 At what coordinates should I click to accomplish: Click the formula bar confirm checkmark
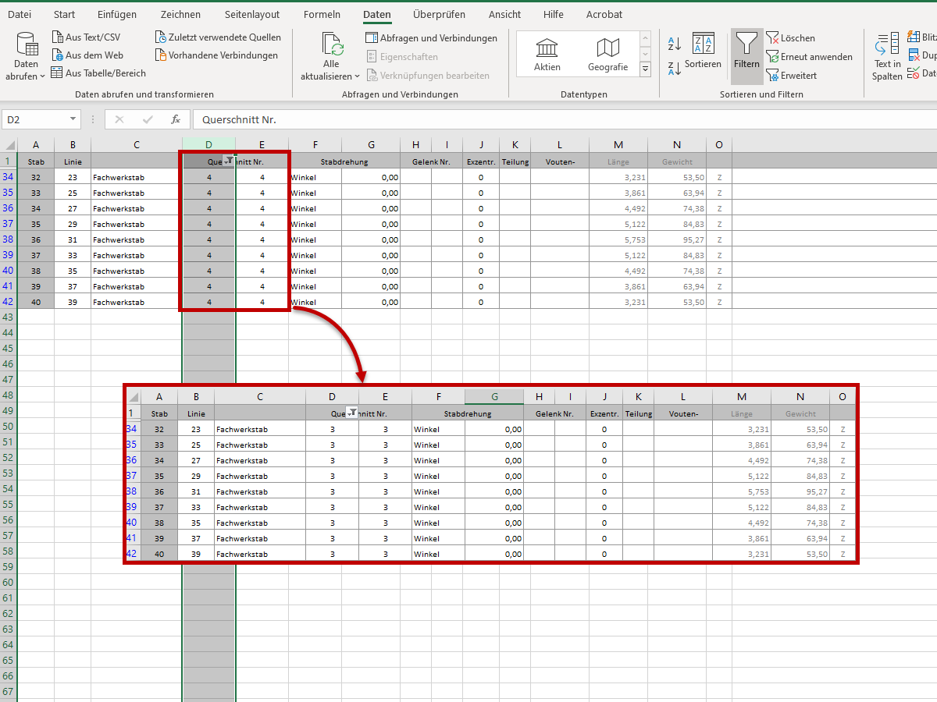148,119
